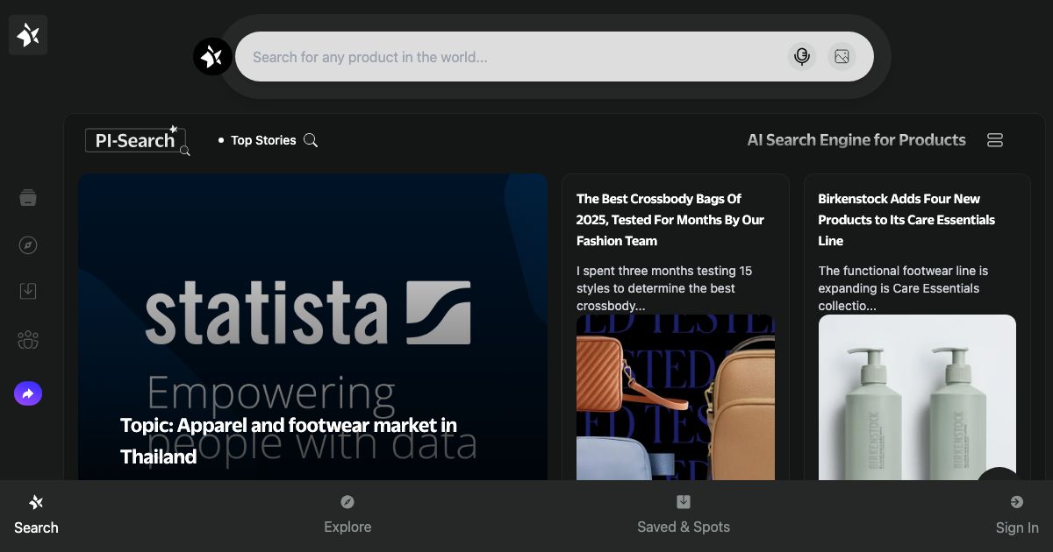
Task: Open Saved & Spots bottom tab
Action: click(684, 515)
